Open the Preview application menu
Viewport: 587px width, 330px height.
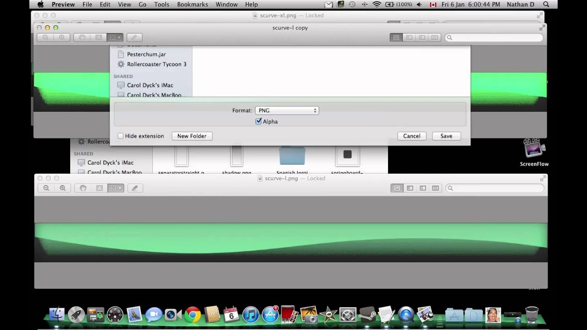(x=63, y=5)
